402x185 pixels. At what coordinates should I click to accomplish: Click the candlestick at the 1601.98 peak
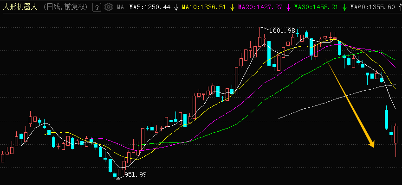(259, 38)
